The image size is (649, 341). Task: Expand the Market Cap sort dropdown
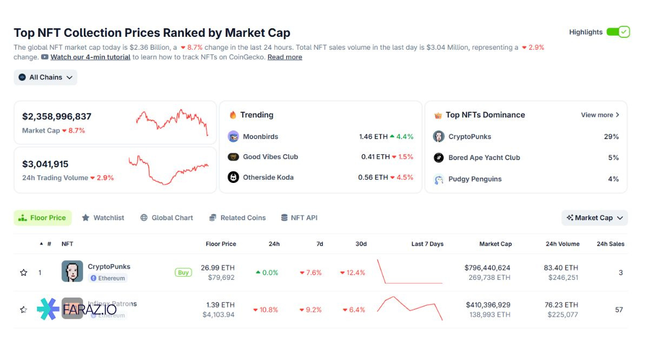coord(594,218)
